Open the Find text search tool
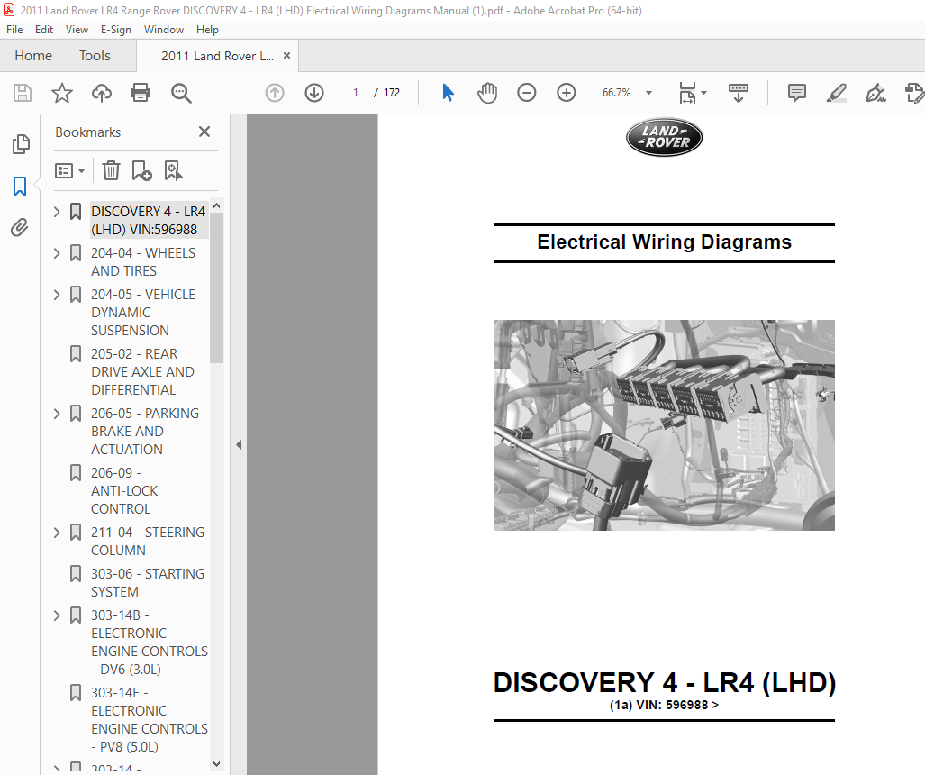This screenshot has width=925, height=775. tap(181, 93)
